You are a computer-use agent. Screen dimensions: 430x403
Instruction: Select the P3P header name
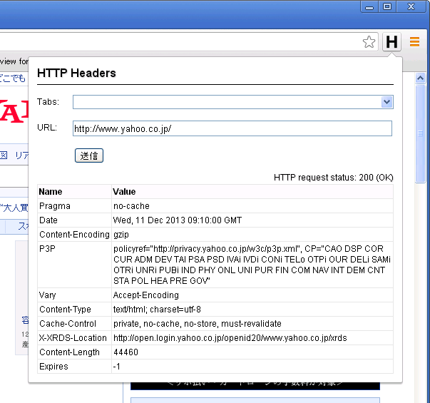click(47, 249)
